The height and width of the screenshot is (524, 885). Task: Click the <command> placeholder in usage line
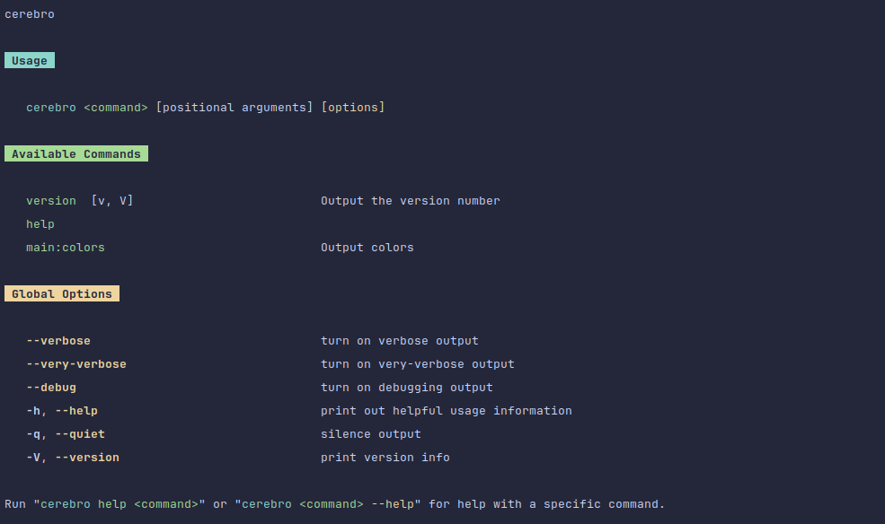(x=116, y=108)
